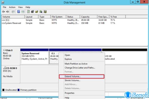The image size is (149, 99).
Task: Sort by the Free Space column header
Action: pyautogui.click(x=103, y=17)
